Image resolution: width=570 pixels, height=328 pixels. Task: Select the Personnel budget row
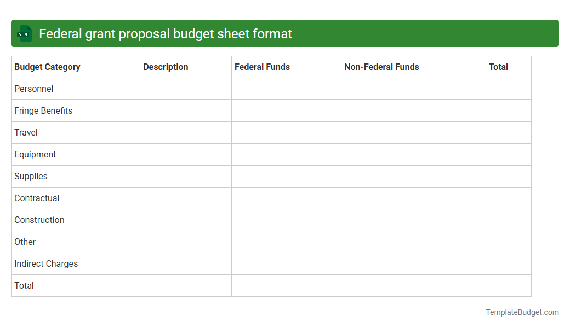pos(34,89)
